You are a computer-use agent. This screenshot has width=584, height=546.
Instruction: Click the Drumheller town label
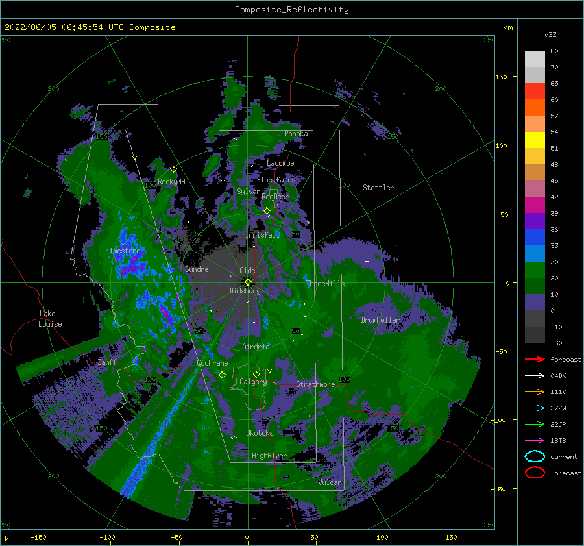tap(380, 320)
